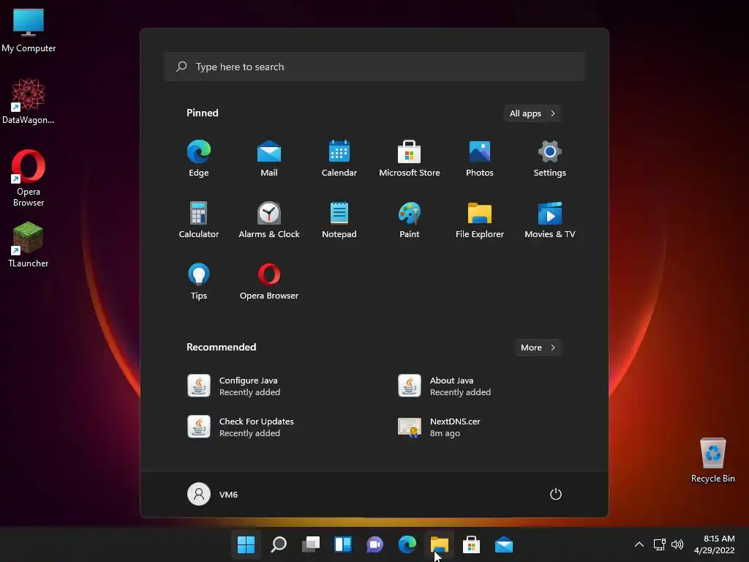Open Check For Updates recommended item
The width and height of the screenshot is (749, 562).
(x=241, y=427)
